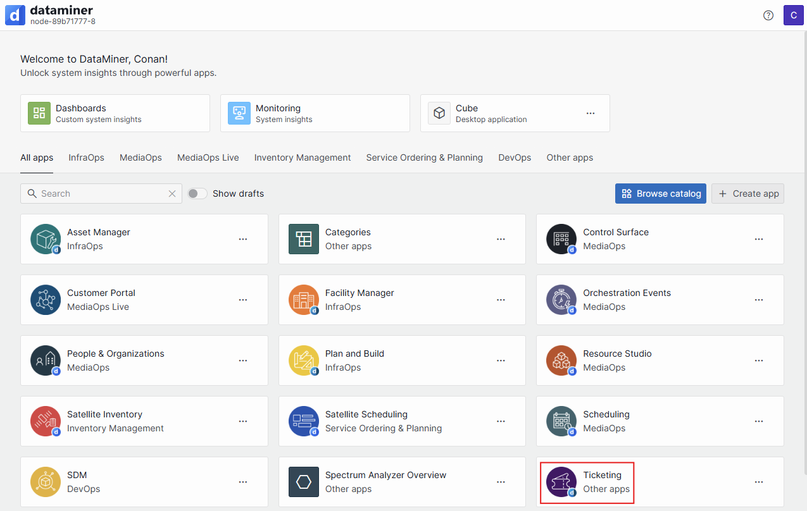
Task: Open the Cube tile more options menu
Action: (x=591, y=113)
